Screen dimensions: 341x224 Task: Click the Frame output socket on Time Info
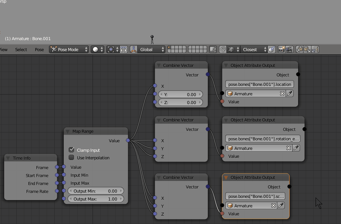point(57,167)
